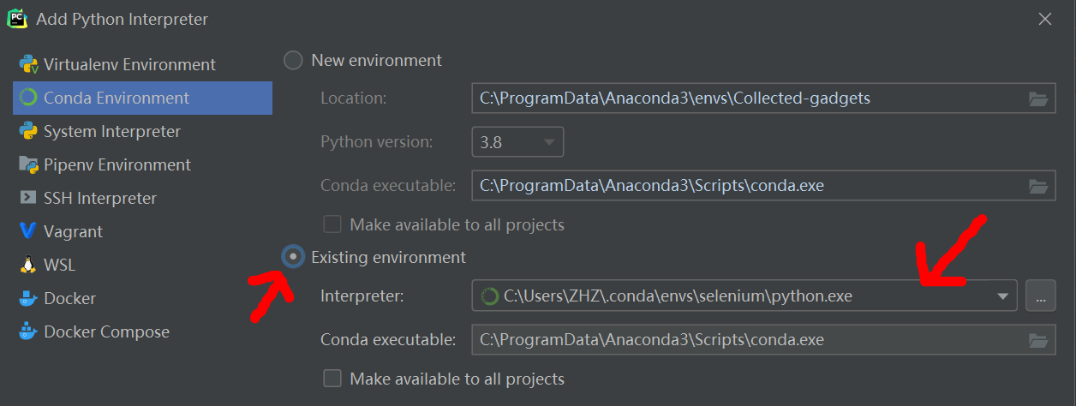1076x406 pixels.
Task: Click the Location path text field
Action: [x=745, y=99]
